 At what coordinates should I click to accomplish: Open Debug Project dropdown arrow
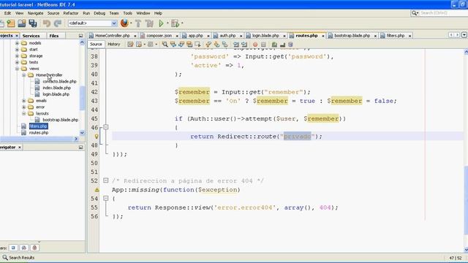(x=182, y=23)
